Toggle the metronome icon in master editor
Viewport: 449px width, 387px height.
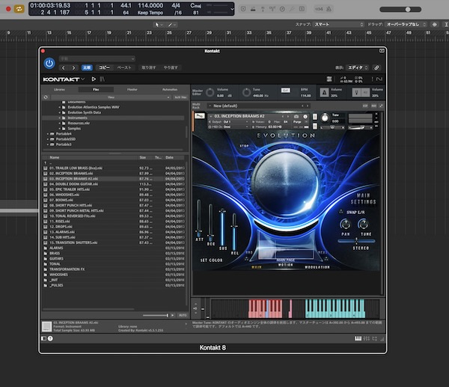click(324, 92)
